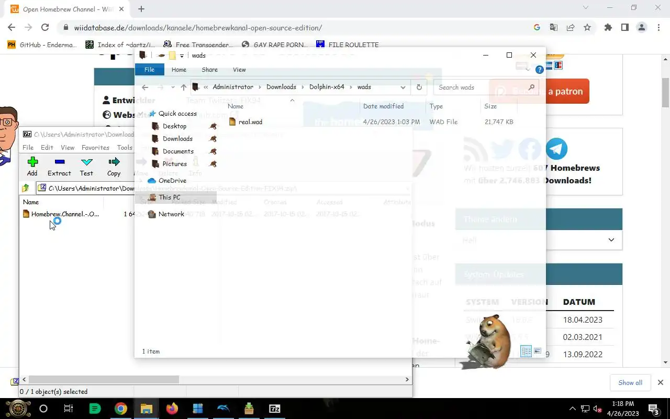This screenshot has width=670, height=419.
Task: Open Chrome extensions puzzle icon
Action: click(x=608, y=28)
